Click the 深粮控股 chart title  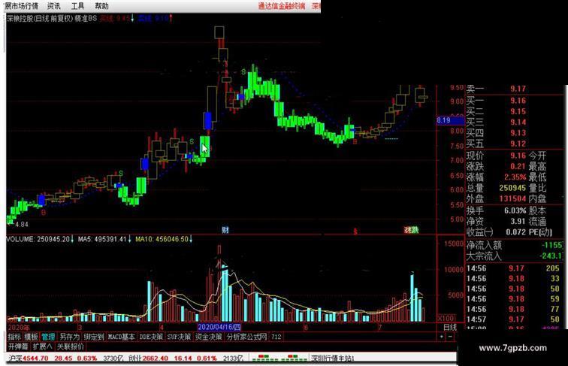click(21, 18)
